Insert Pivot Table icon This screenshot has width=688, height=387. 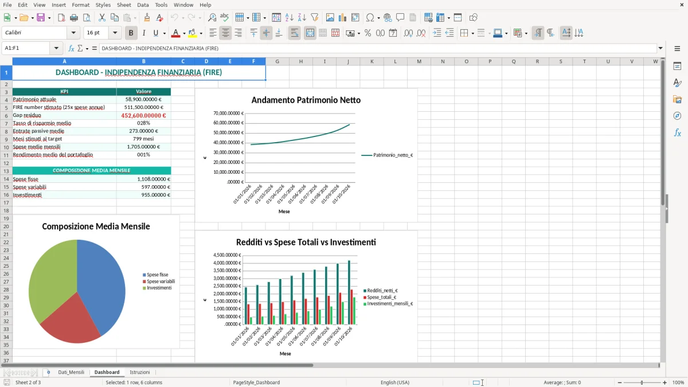coord(355,18)
